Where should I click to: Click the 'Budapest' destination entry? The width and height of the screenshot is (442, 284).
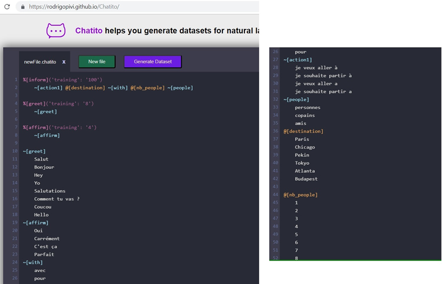[306, 179]
